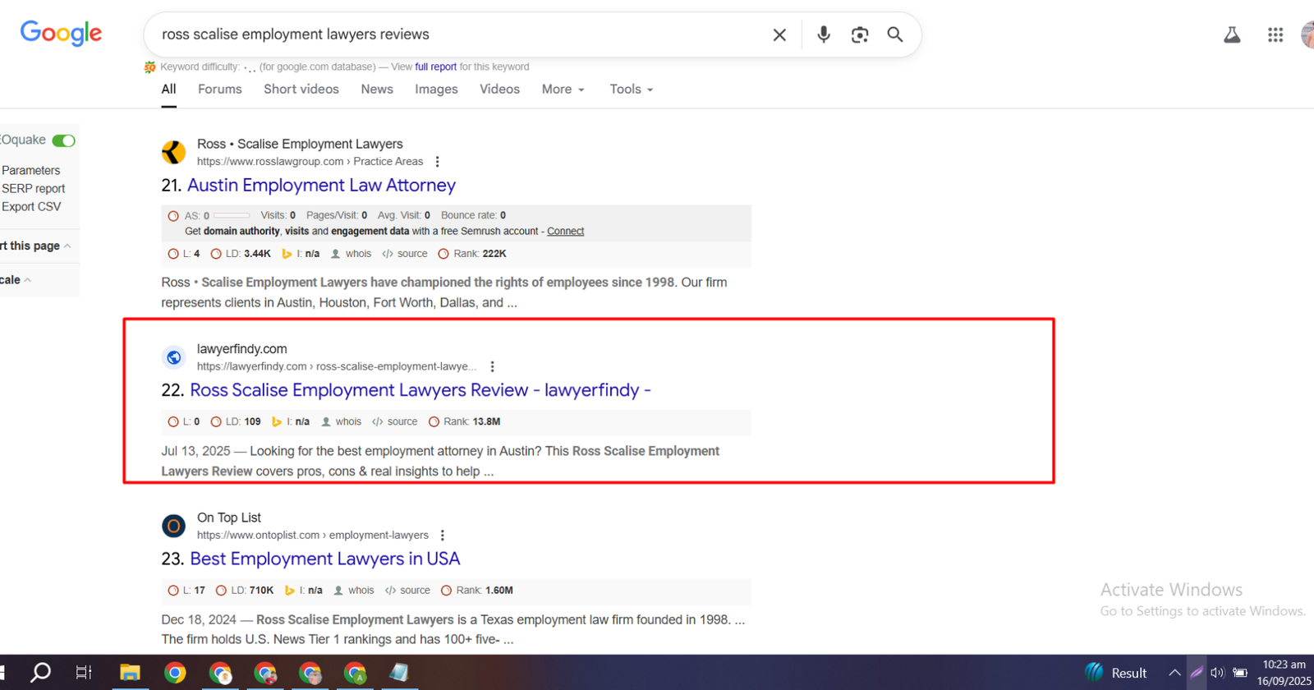
Task: Clear the search box with X icon
Action: tap(779, 34)
